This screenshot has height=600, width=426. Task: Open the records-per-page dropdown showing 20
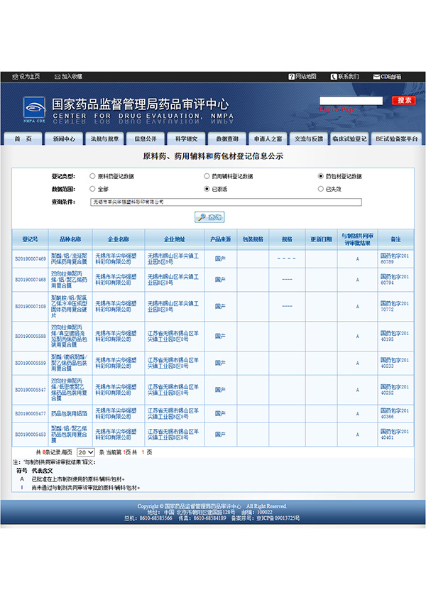click(x=86, y=452)
